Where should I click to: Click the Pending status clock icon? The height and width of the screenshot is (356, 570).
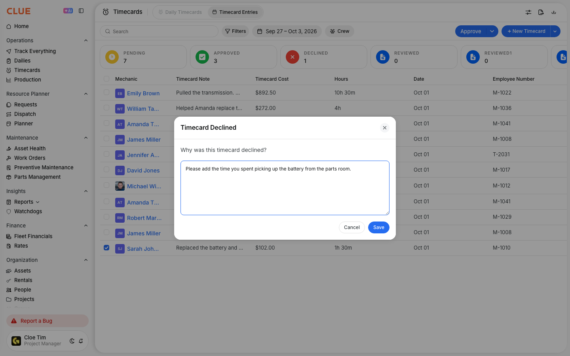[112, 57]
